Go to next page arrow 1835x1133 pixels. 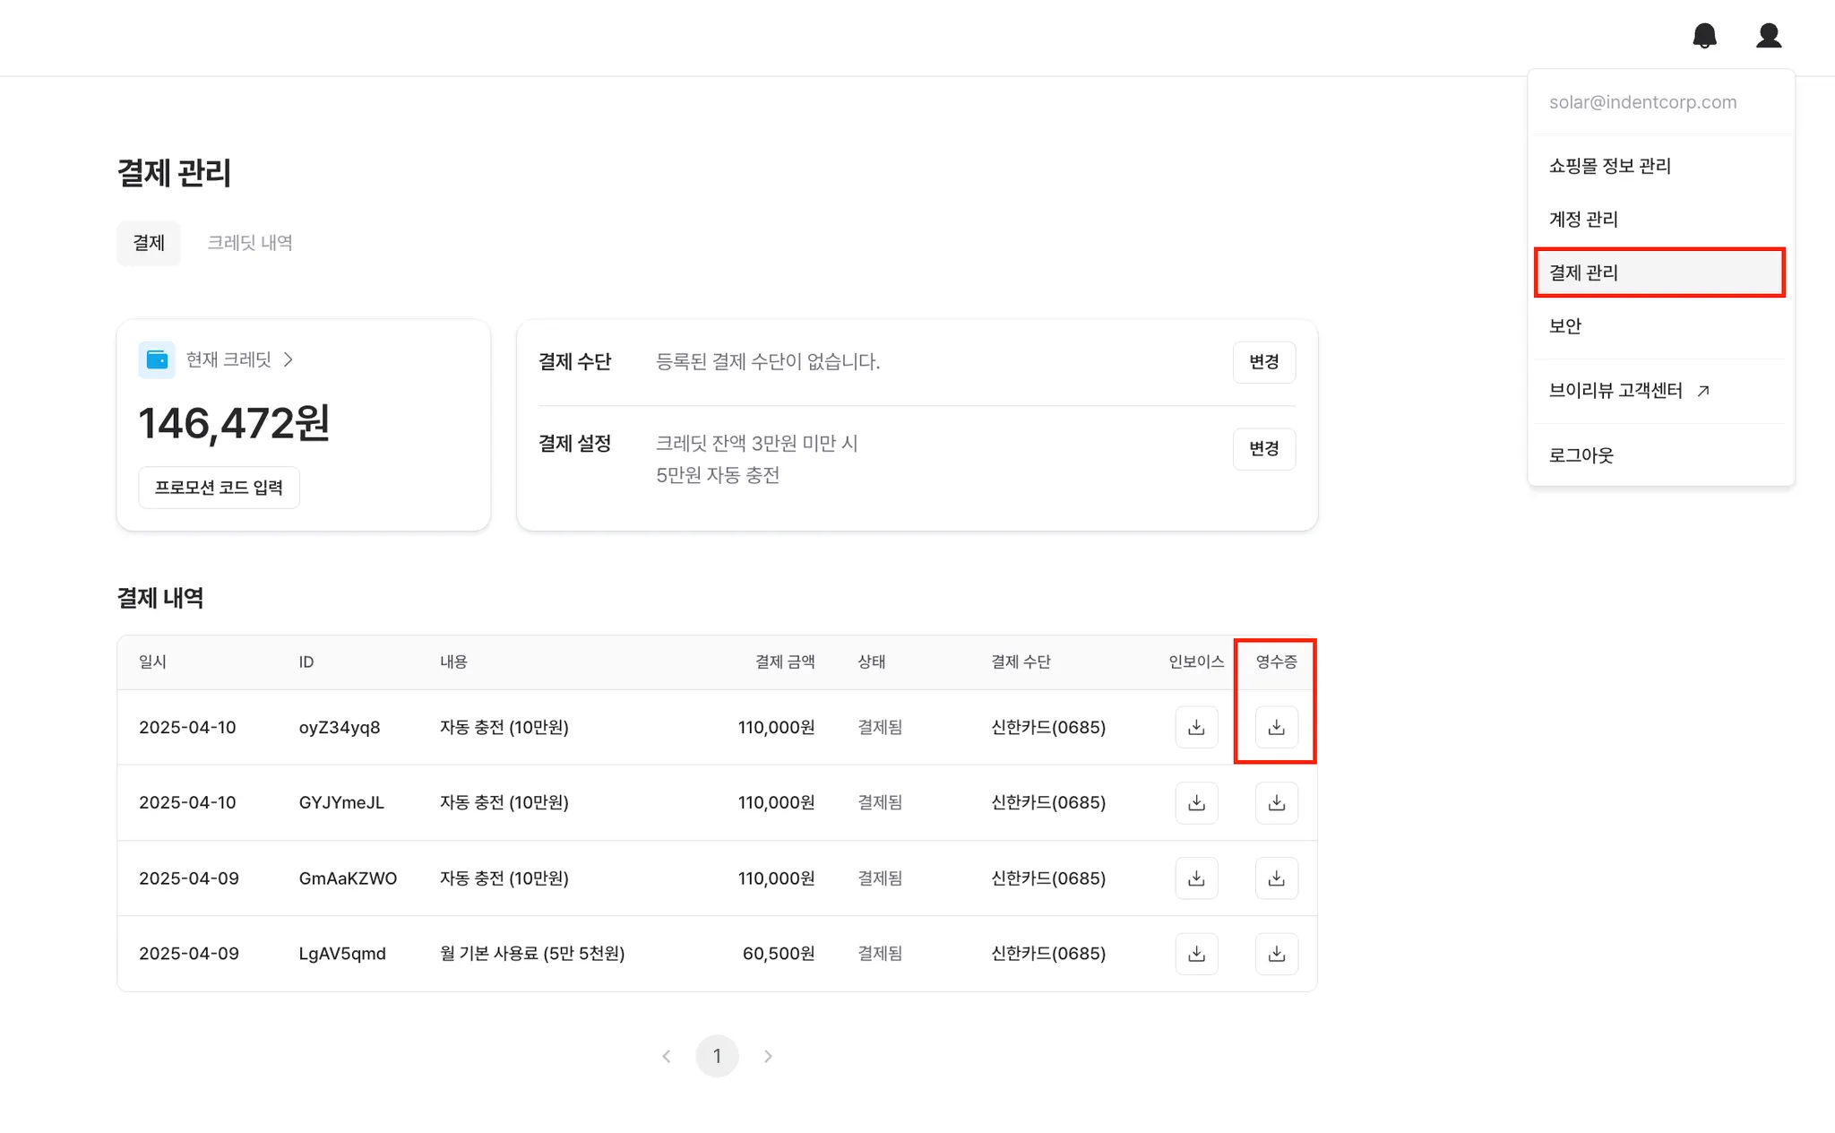pyautogui.click(x=768, y=1056)
